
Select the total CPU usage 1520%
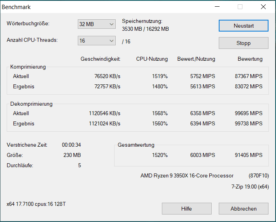[x=160, y=155]
